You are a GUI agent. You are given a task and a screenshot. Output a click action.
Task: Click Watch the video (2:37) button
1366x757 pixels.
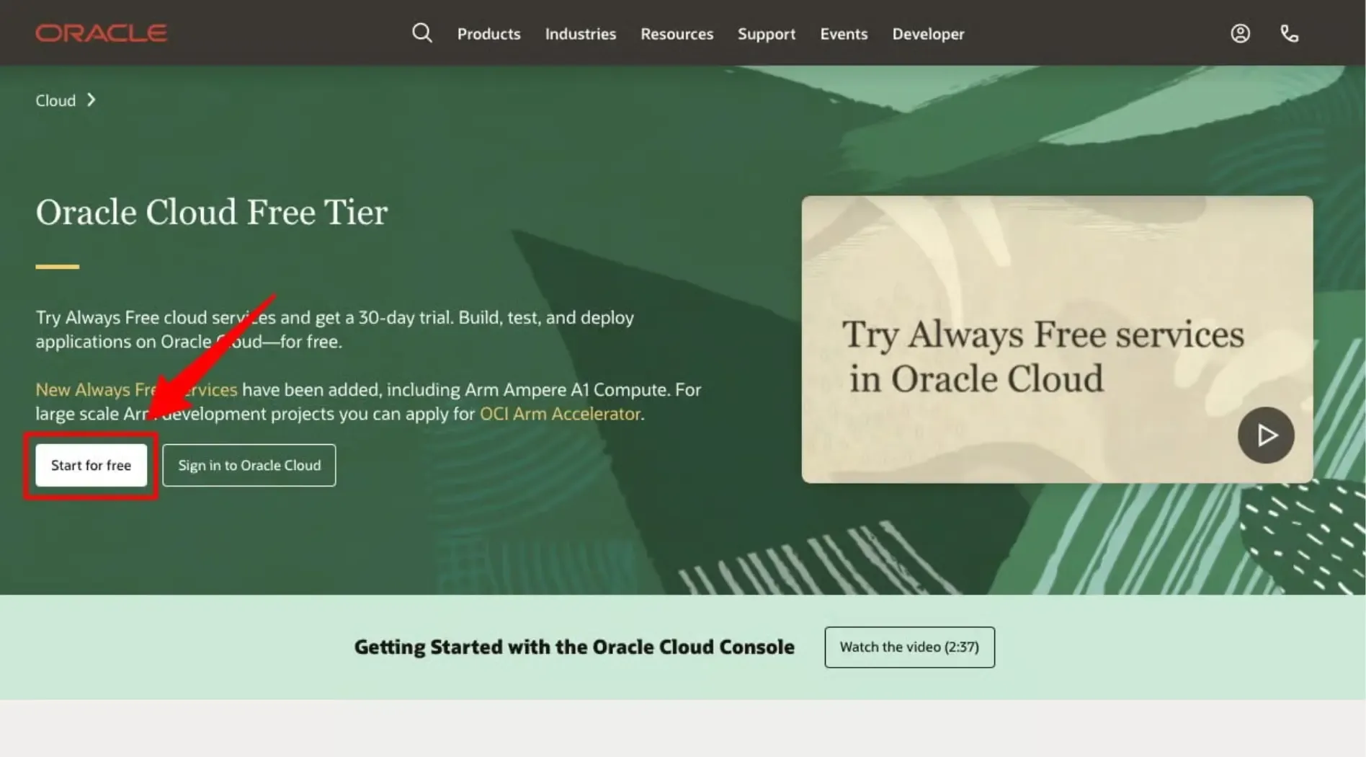click(x=909, y=647)
